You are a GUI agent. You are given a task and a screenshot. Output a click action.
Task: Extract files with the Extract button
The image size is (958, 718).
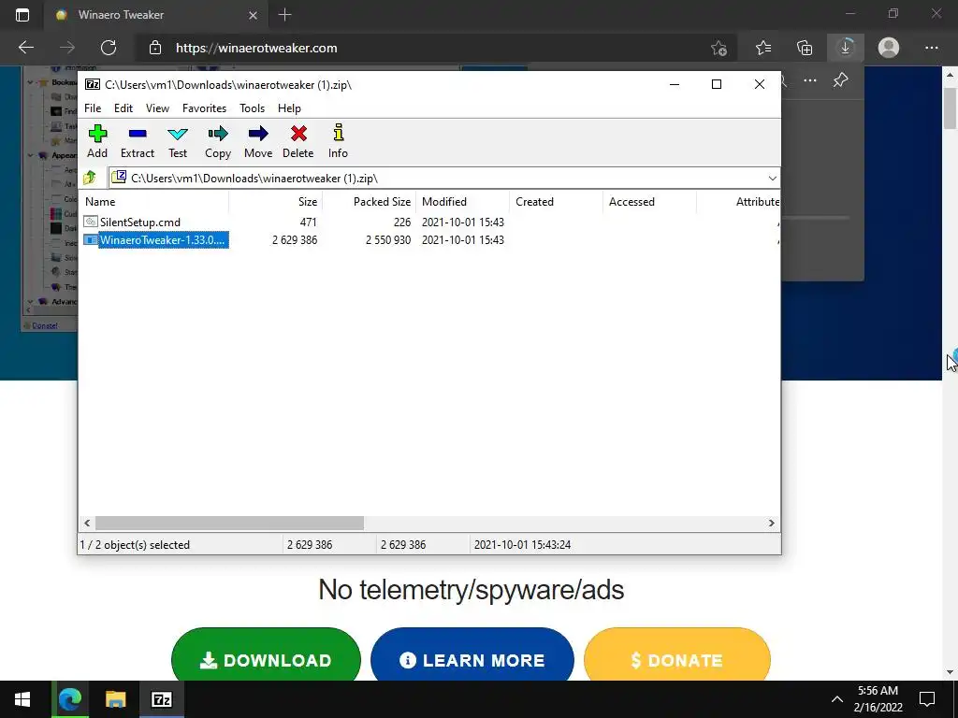click(138, 142)
